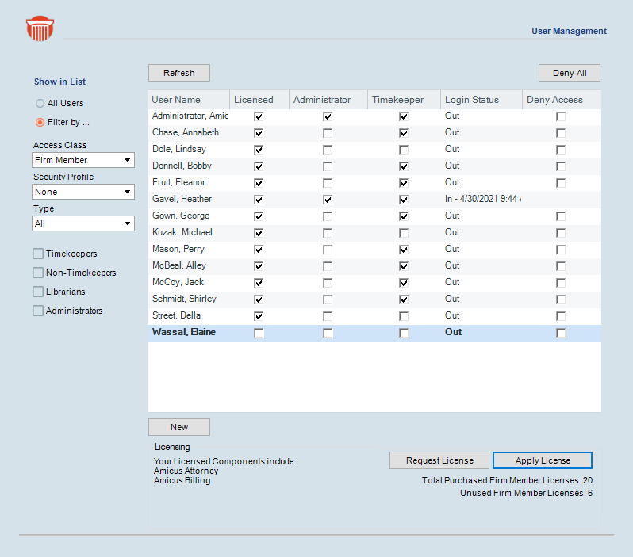633x557 pixels.
Task: Select the user Street, Della
Action: 176,315
